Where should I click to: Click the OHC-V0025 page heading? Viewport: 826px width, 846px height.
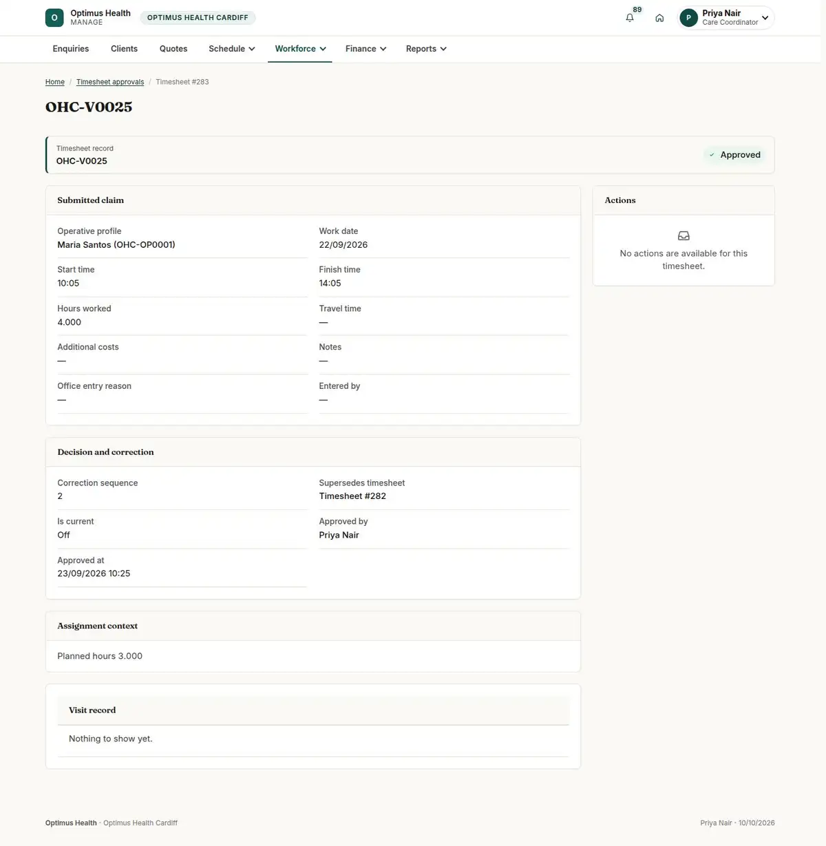pos(89,107)
